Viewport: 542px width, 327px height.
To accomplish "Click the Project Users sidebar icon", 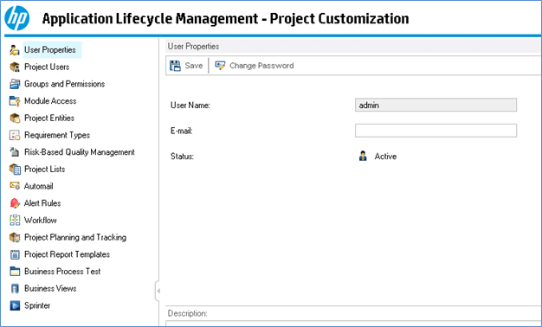I will 15,67.
